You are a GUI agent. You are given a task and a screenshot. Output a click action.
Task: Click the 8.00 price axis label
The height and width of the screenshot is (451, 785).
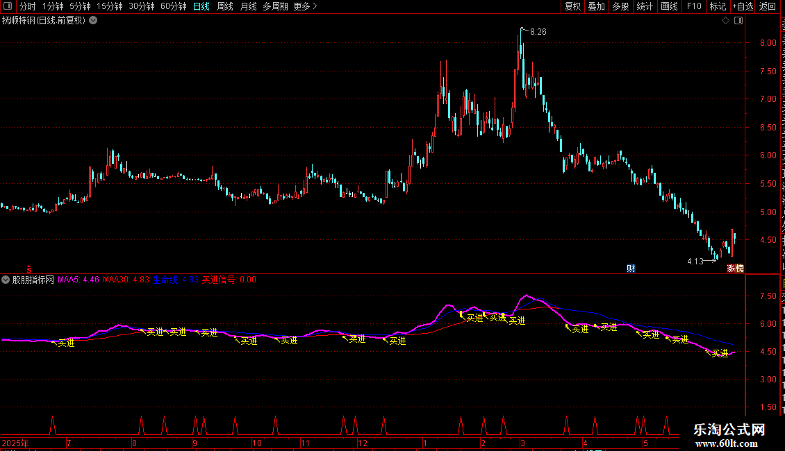(x=768, y=43)
